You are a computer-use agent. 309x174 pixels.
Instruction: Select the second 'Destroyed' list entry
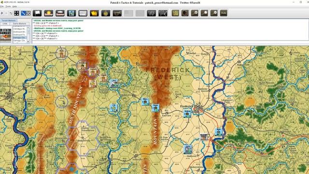(x=19, y=35)
